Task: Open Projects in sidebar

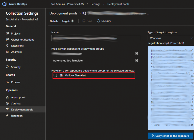Action: click(16, 34)
